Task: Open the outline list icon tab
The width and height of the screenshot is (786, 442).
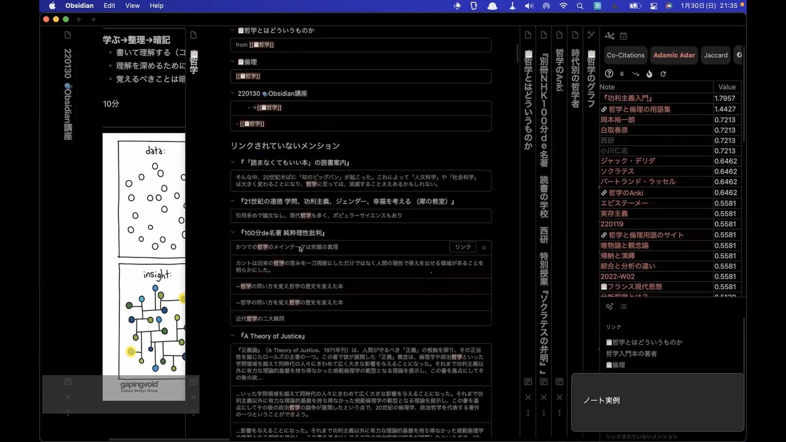Action: [x=623, y=307]
